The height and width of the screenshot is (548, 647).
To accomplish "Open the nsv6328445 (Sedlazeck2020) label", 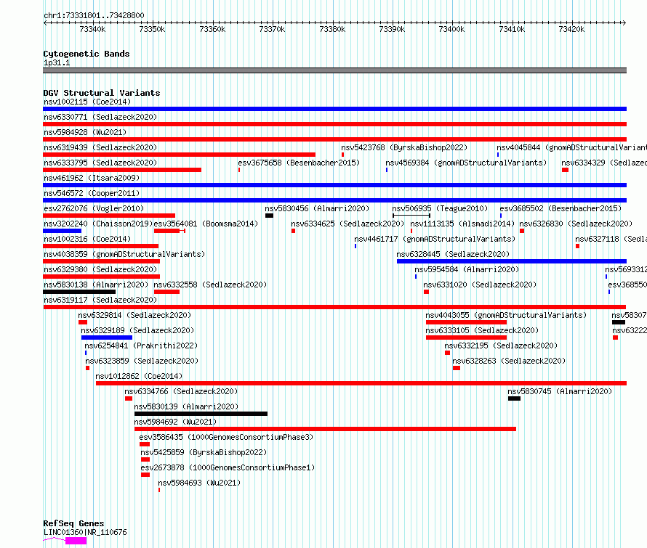I will coord(453,254).
